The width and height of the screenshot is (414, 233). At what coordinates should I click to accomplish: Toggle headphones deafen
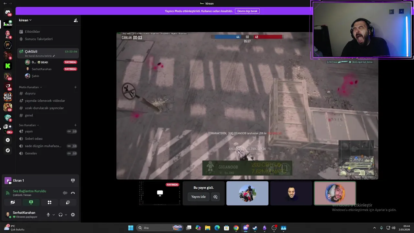point(60,215)
